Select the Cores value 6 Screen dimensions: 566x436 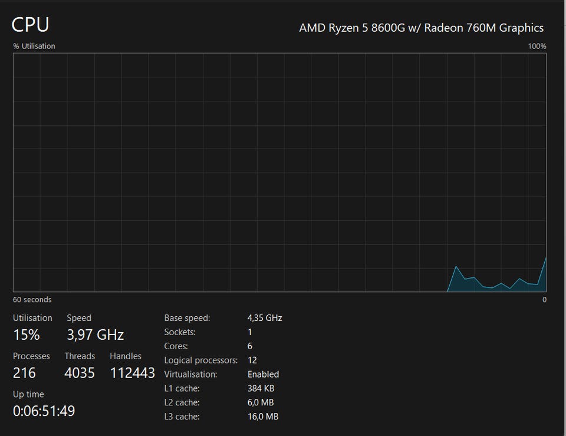pos(250,346)
